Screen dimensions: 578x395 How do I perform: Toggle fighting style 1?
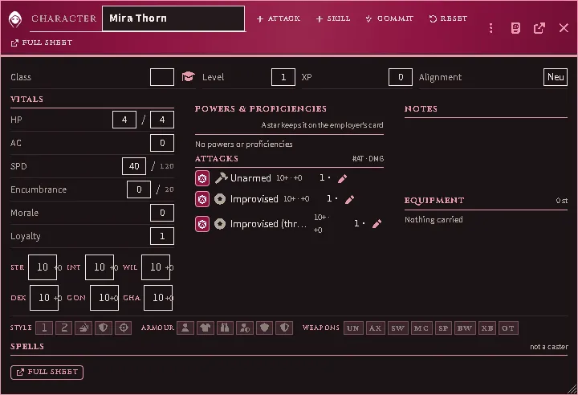(x=44, y=328)
